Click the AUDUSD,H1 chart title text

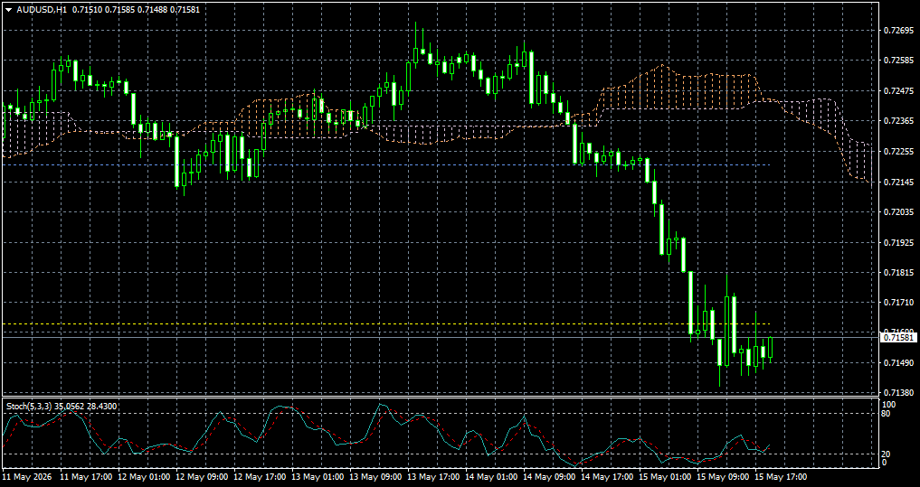pyautogui.click(x=40, y=10)
